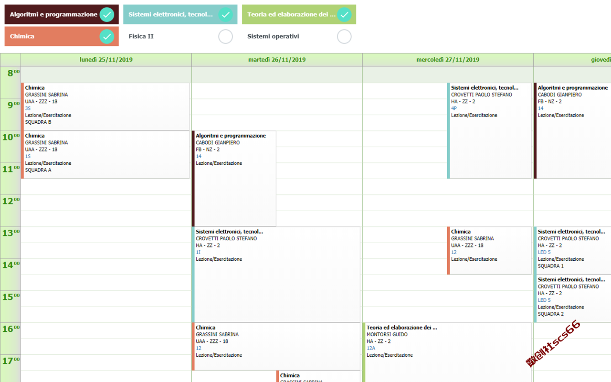
Task: Open Sistemi elettronici SQUADRA 1 event
Action: click(x=572, y=251)
